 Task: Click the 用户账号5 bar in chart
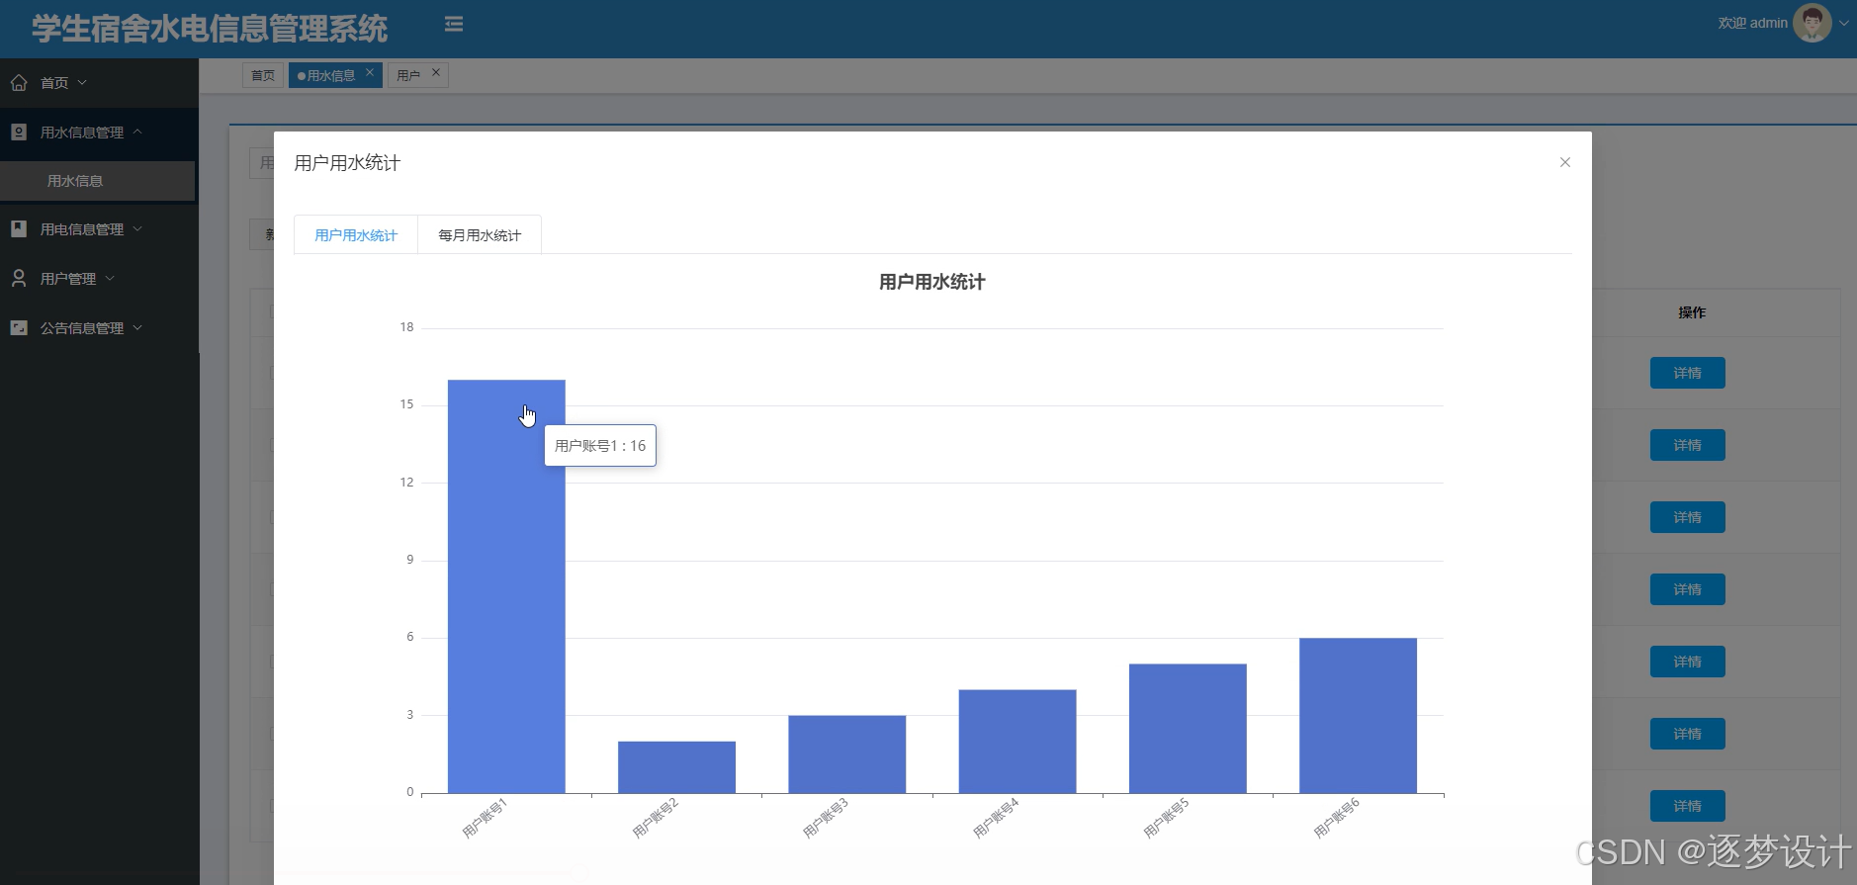1188,729
